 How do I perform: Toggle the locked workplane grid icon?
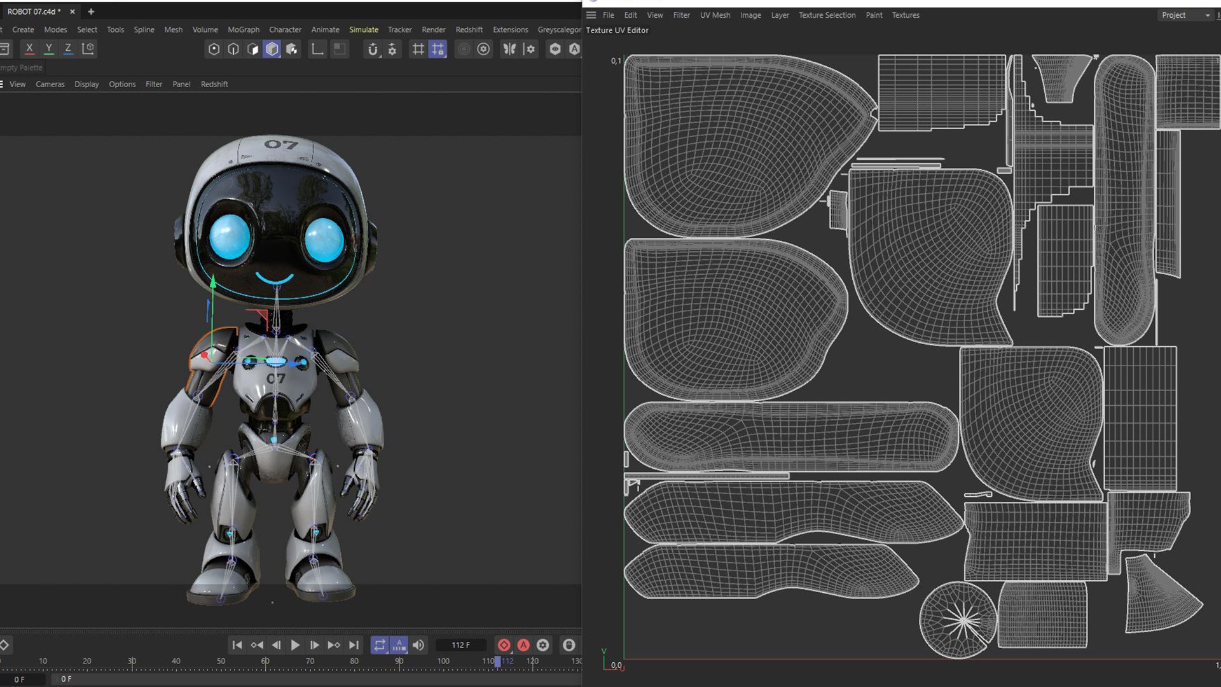coord(438,49)
